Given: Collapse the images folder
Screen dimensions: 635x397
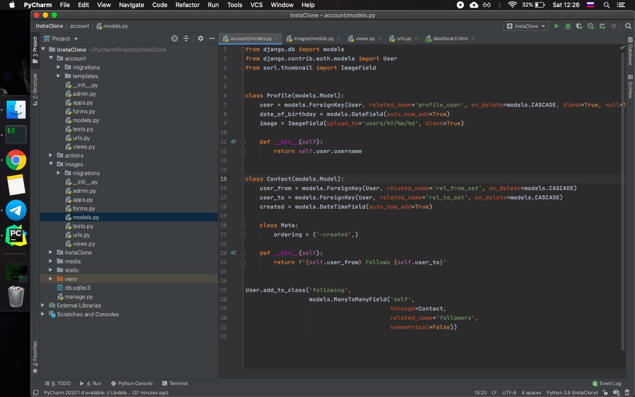Looking at the screenshot, I should 51,164.
